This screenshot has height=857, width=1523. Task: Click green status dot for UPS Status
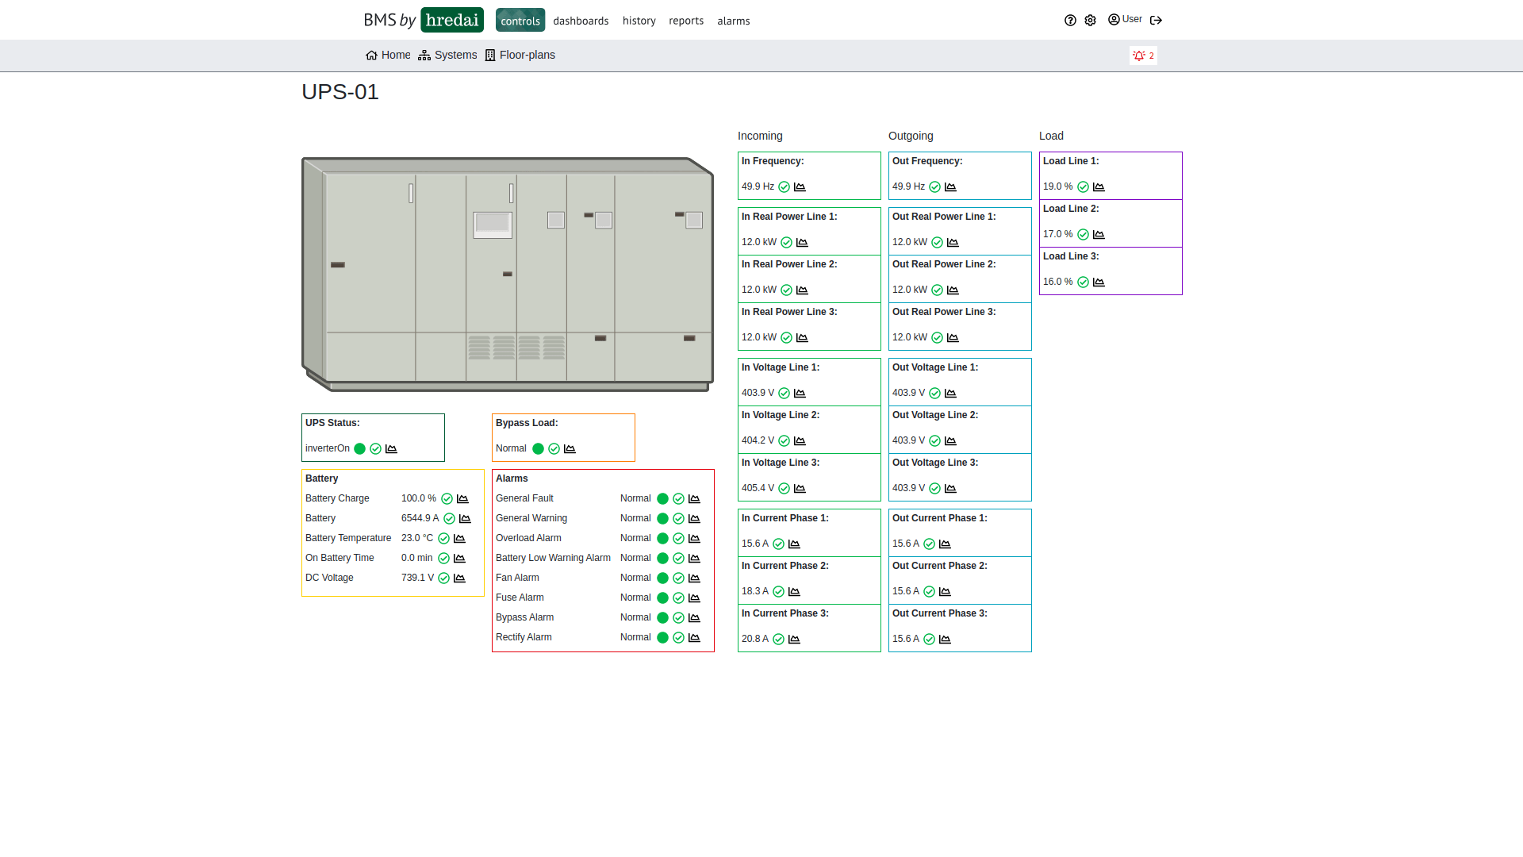click(359, 449)
